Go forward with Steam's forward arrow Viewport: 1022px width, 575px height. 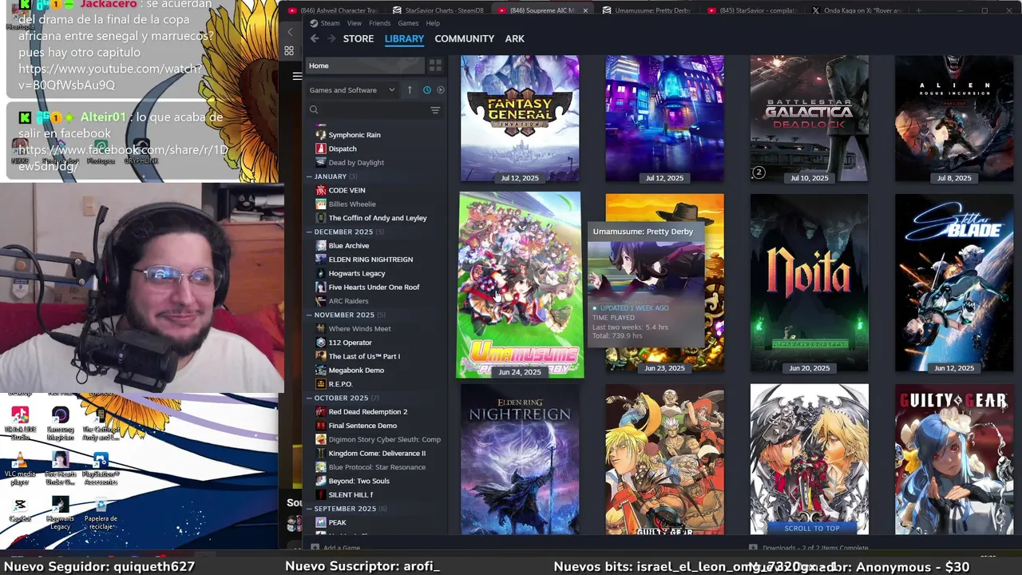coord(330,38)
